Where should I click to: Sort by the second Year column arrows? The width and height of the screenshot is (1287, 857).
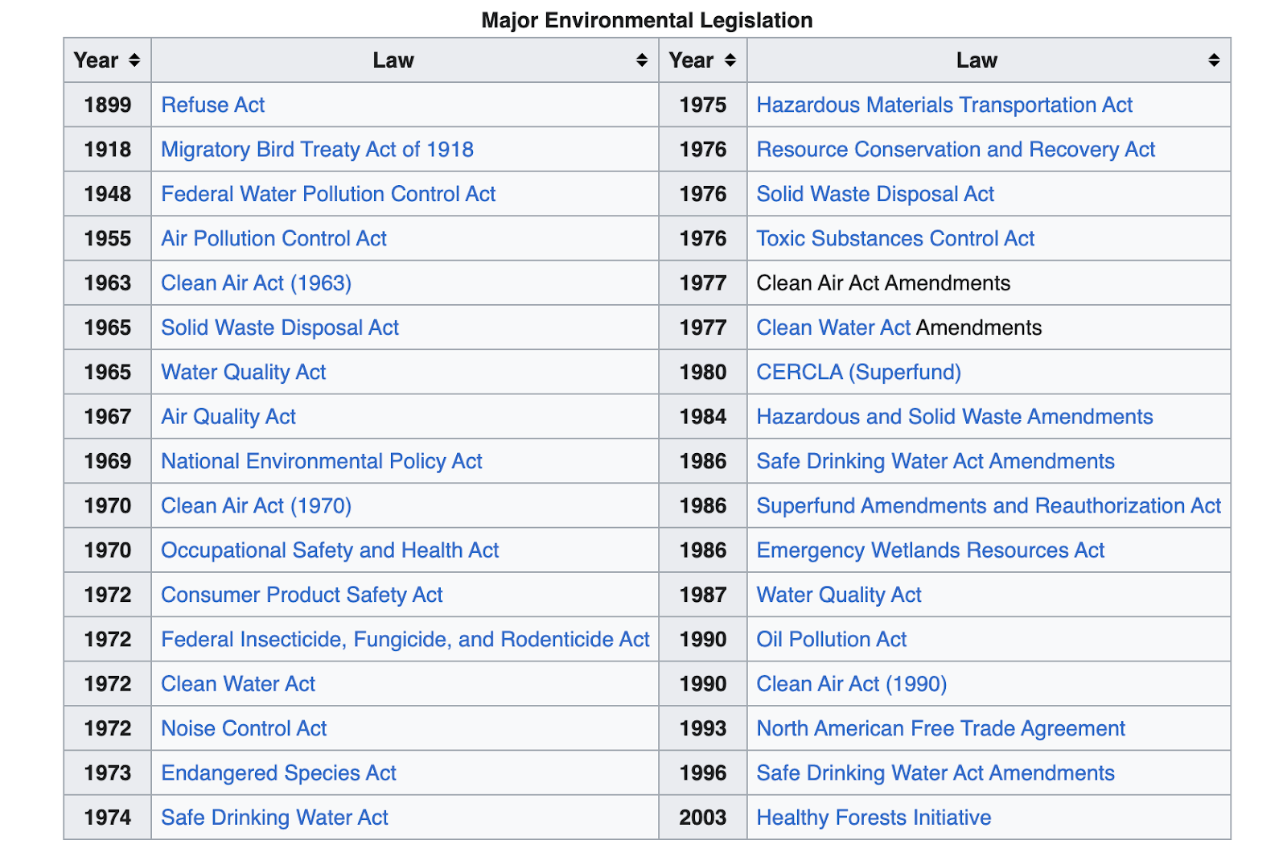(730, 60)
